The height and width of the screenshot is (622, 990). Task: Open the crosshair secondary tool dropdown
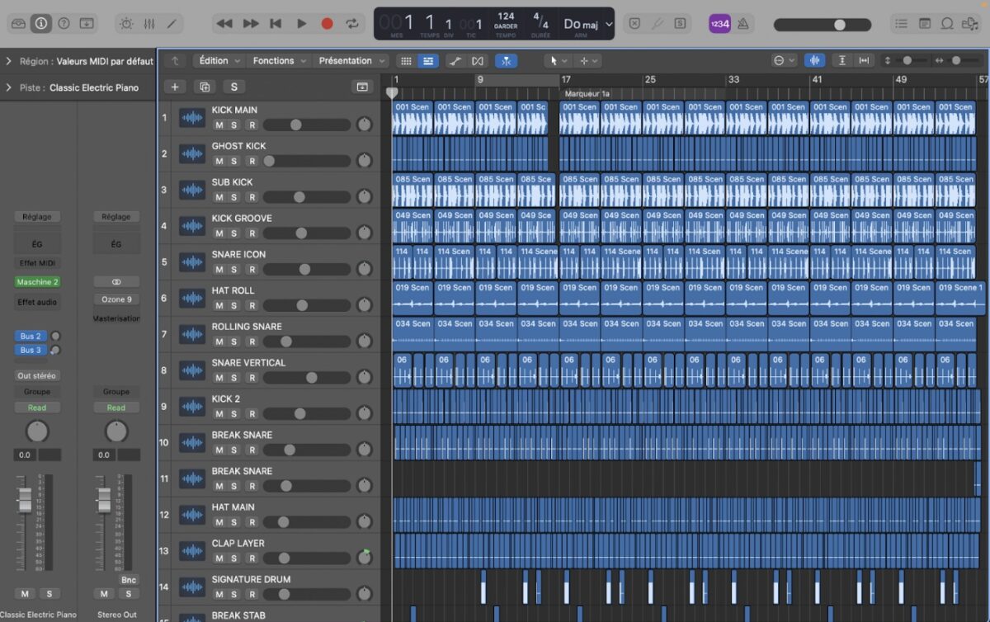click(588, 60)
